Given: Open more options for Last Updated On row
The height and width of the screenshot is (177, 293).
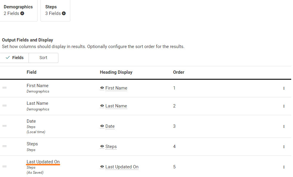Looking at the screenshot, I should (x=284, y=167).
